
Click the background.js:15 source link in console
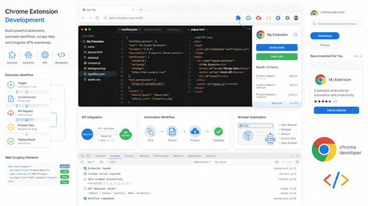pyautogui.click(x=285, y=168)
